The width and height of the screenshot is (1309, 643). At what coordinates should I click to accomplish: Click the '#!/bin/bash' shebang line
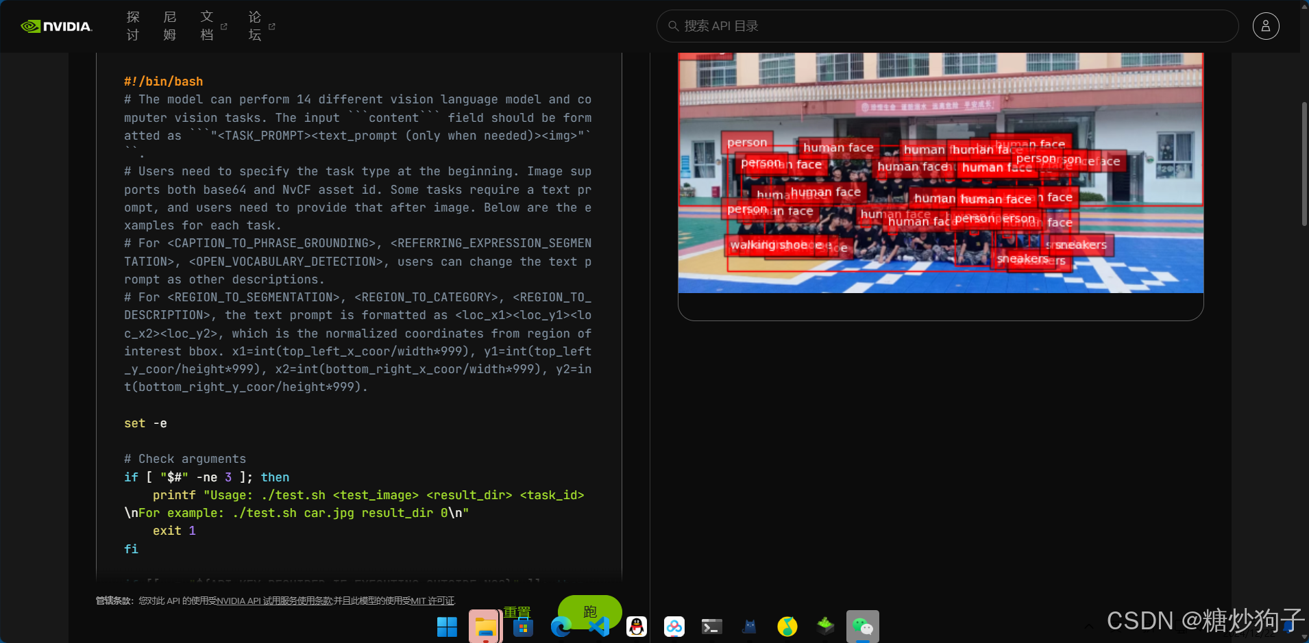click(x=163, y=81)
